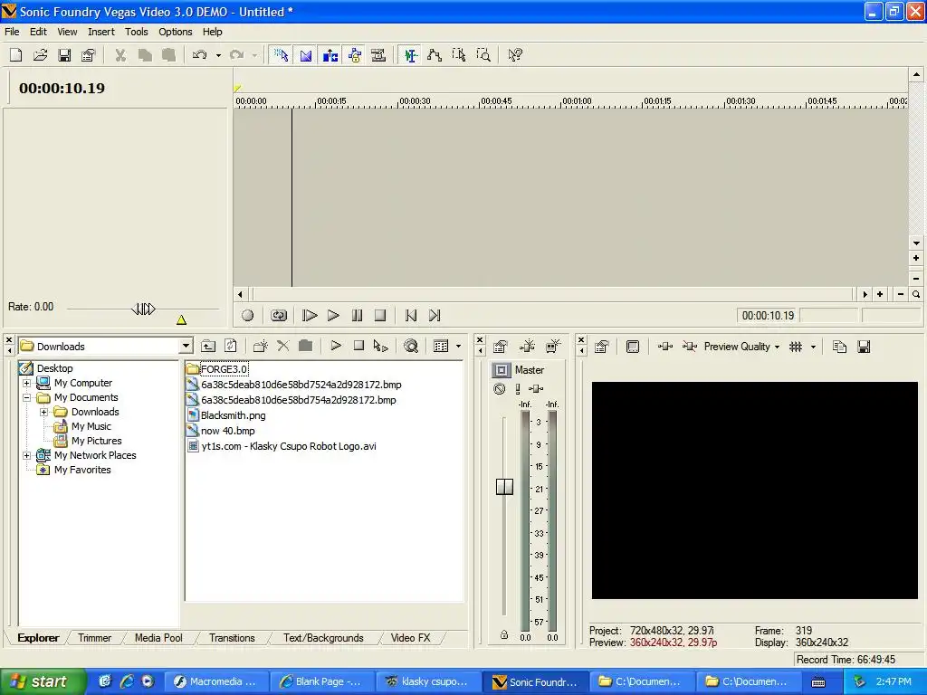Switch to Macromedia taskbar window
927x695 pixels.
[x=215, y=682]
